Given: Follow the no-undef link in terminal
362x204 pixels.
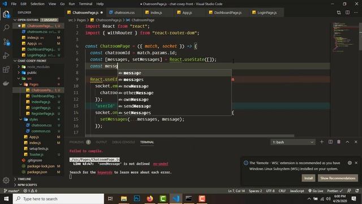Looking at the screenshot, I should pos(161,164).
